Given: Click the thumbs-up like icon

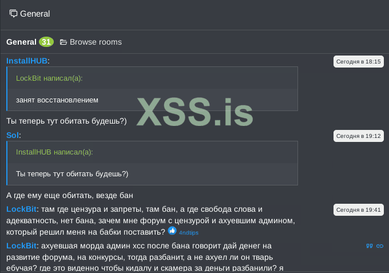Looking at the screenshot, I should tap(172, 231).
